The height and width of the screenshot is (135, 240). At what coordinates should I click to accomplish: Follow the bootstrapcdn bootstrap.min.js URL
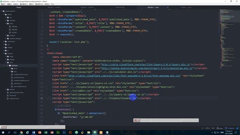point(147,68)
